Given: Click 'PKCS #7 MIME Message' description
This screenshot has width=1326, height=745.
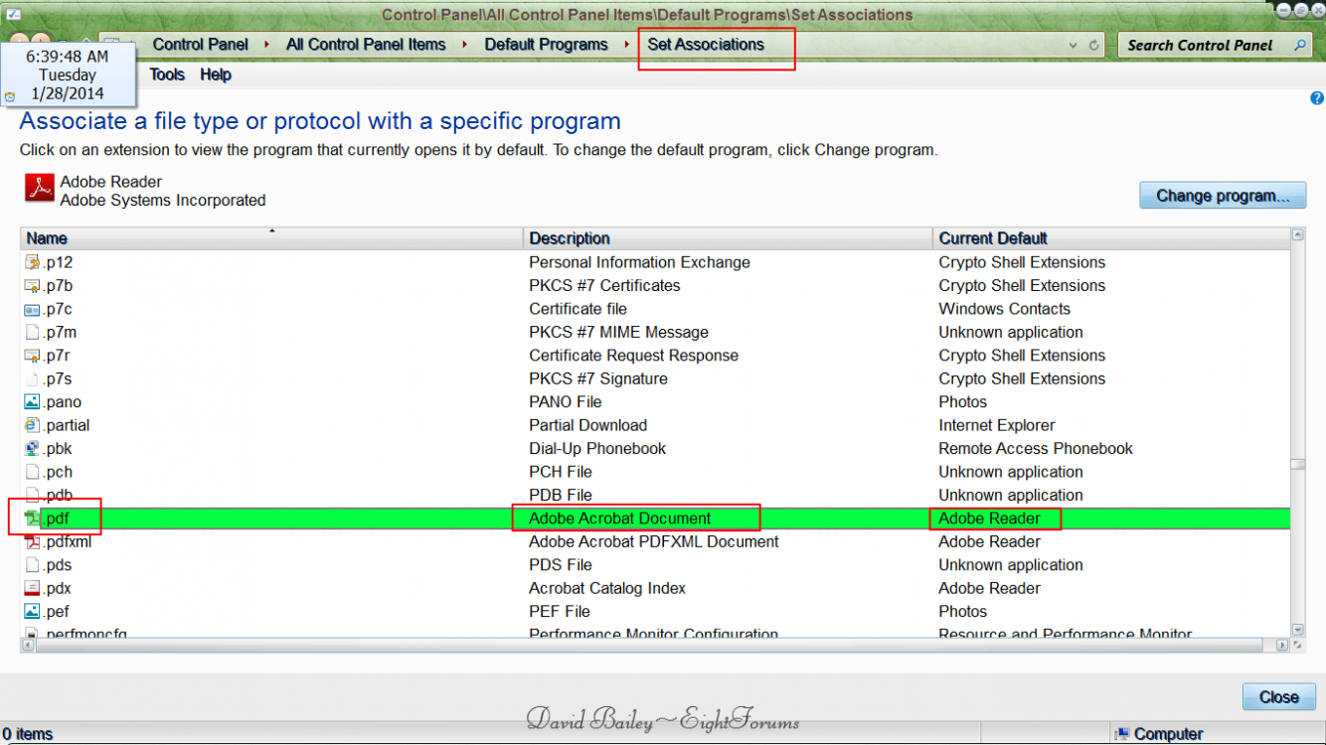Looking at the screenshot, I should 618,332.
